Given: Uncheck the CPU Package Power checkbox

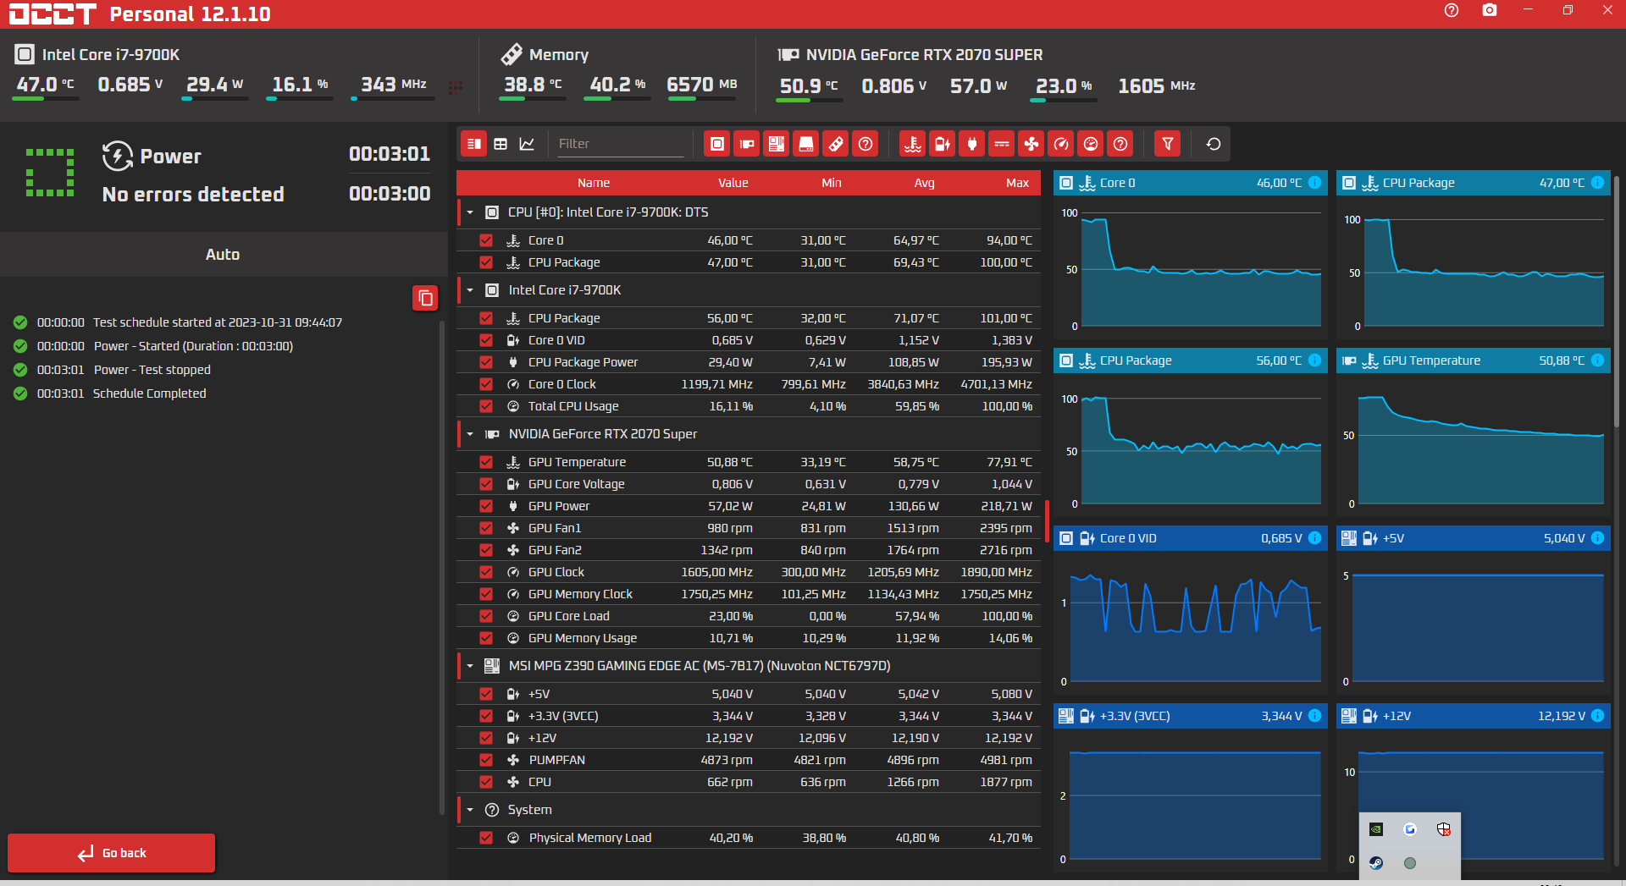Looking at the screenshot, I should 486,362.
